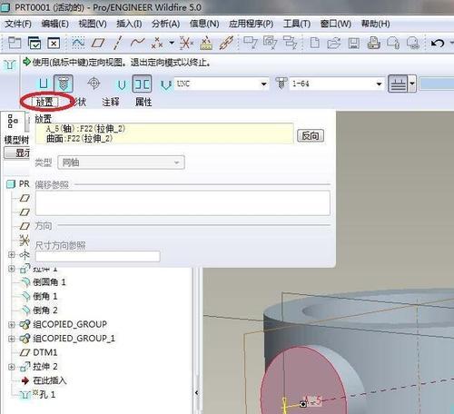Viewport: 454px width, 414px height.
Task: Click the hole feature icon beside the message line
Action: [x=10, y=64]
